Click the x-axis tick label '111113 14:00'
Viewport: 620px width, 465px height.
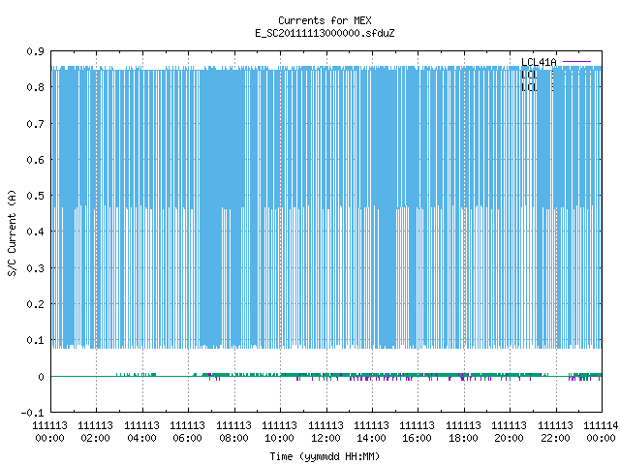(x=371, y=432)
